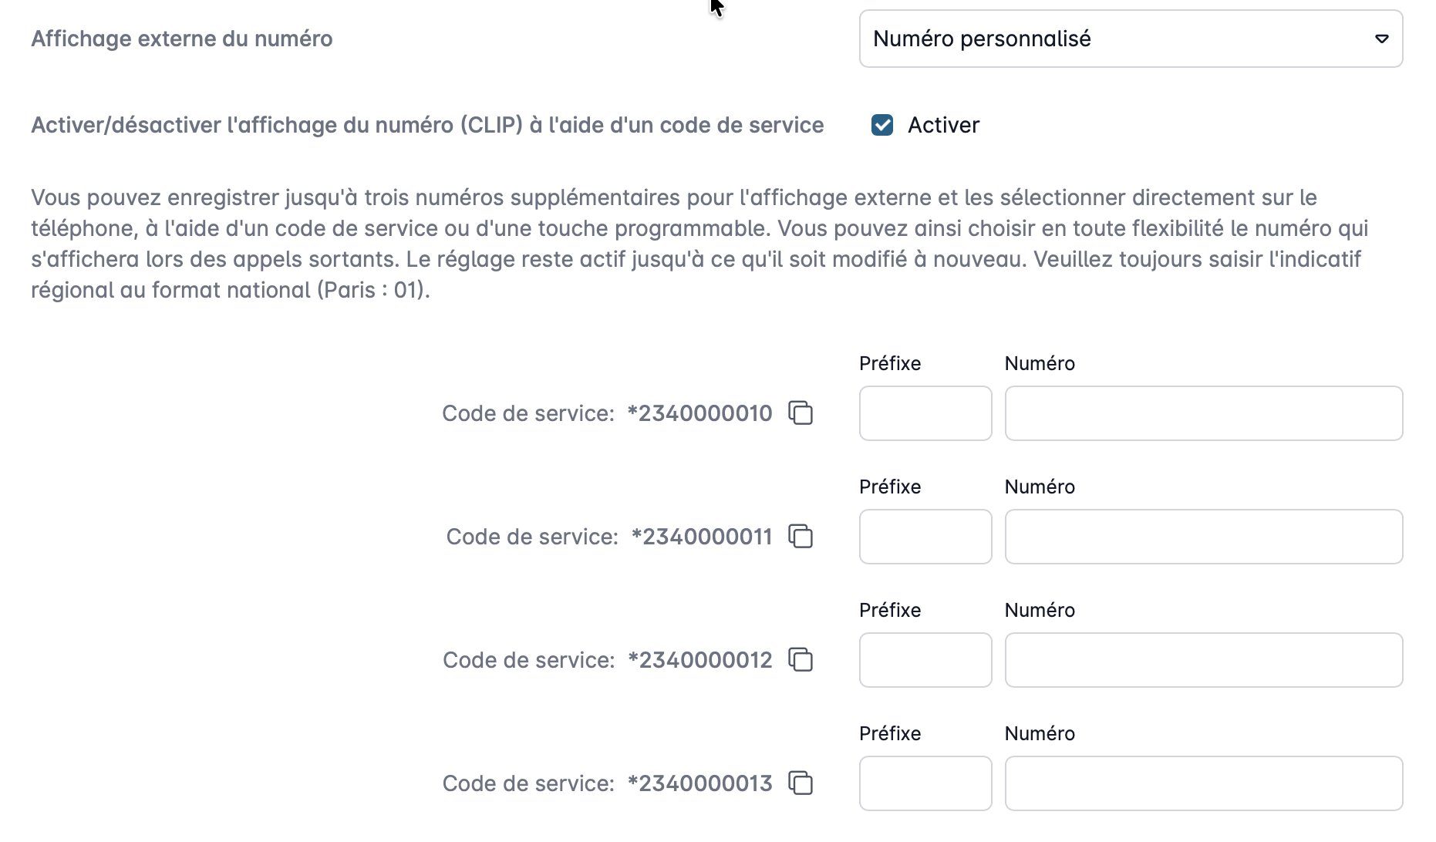The height and width of the screenshot is (842, 1436).
Task: Copy service code *2340000011
Action: [x=801, y=537]
